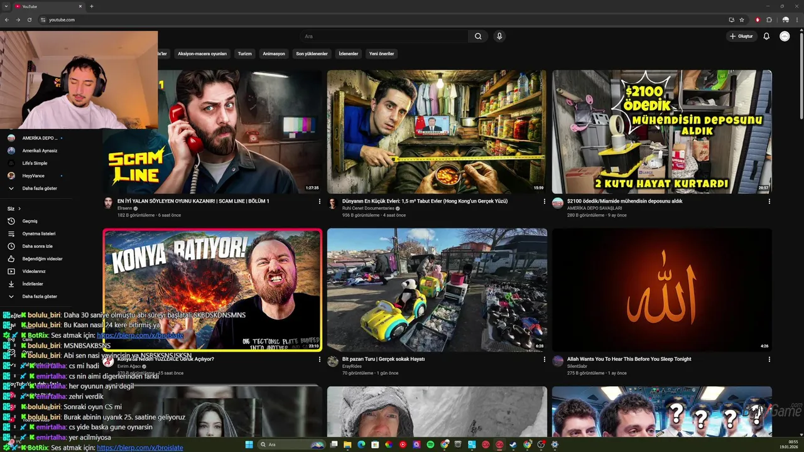Click the Windows taskbar search box
The width and height of the screenshot is (804, 452).
click(x=291, y=444)
